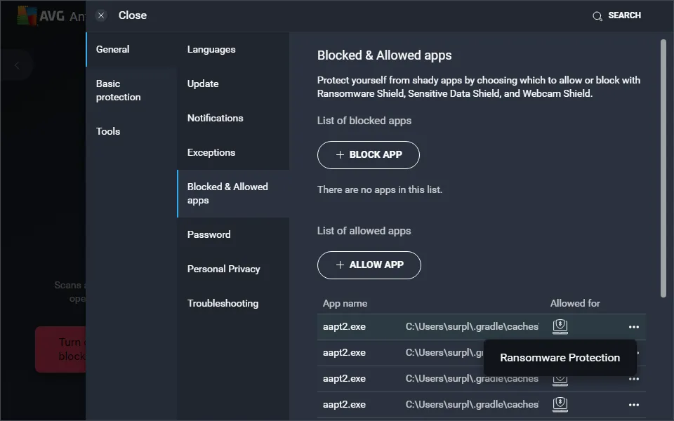Click ransomware shield icon in third row
Screen dimensions: 674x421
tap(560, 380)
